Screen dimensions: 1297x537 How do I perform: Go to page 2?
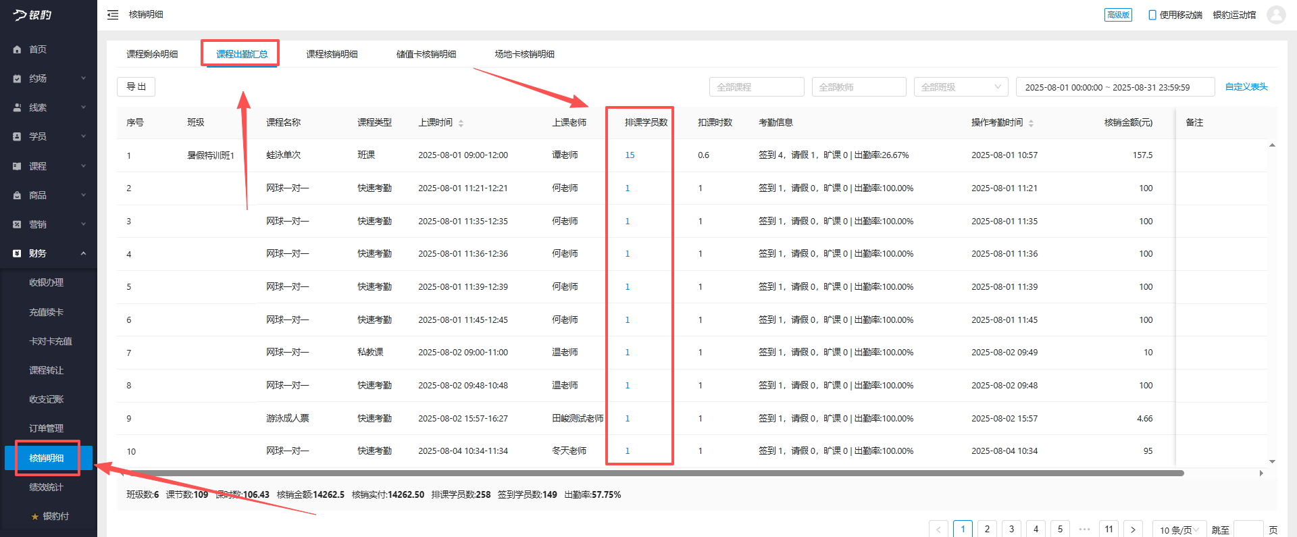click(987, 530)
